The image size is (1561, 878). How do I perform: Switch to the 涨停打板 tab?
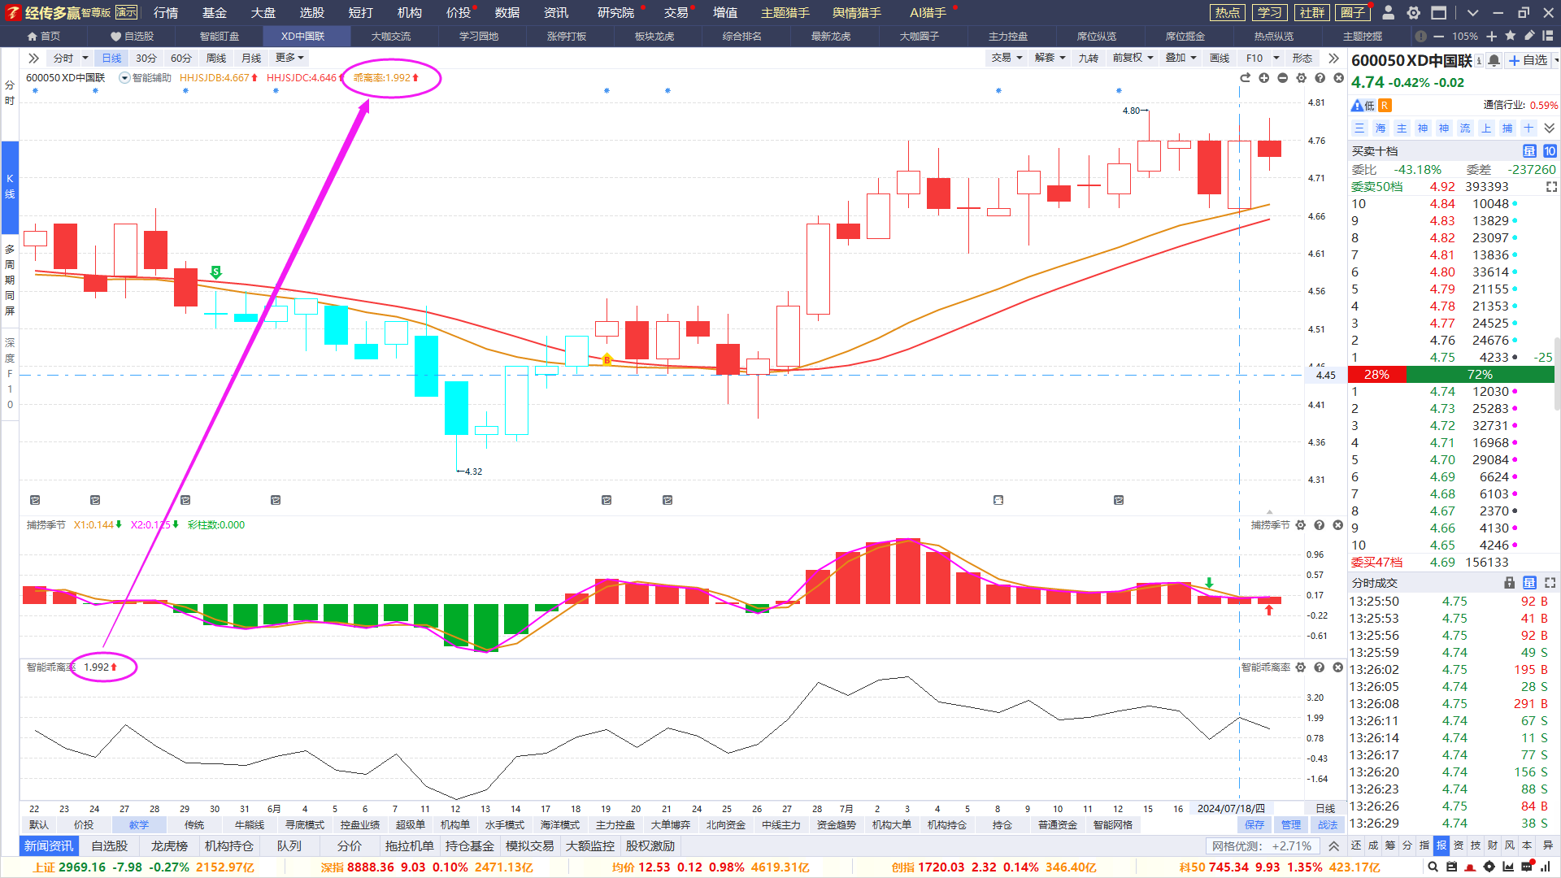click(x=567, y=36)
